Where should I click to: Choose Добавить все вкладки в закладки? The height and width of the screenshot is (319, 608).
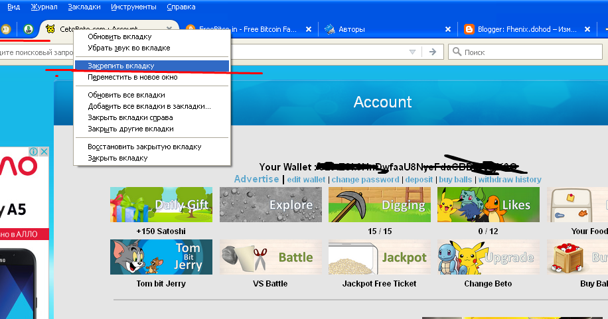[x=152, y=106]
